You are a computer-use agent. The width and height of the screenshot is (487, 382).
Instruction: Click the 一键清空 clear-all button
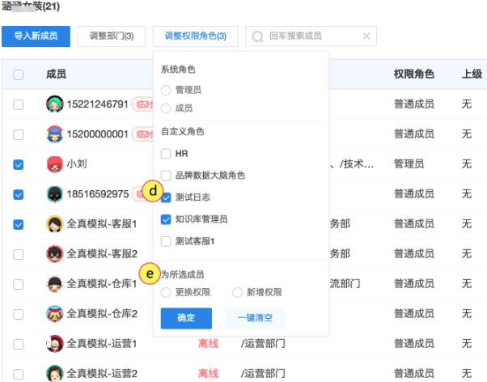coord(255,318)
